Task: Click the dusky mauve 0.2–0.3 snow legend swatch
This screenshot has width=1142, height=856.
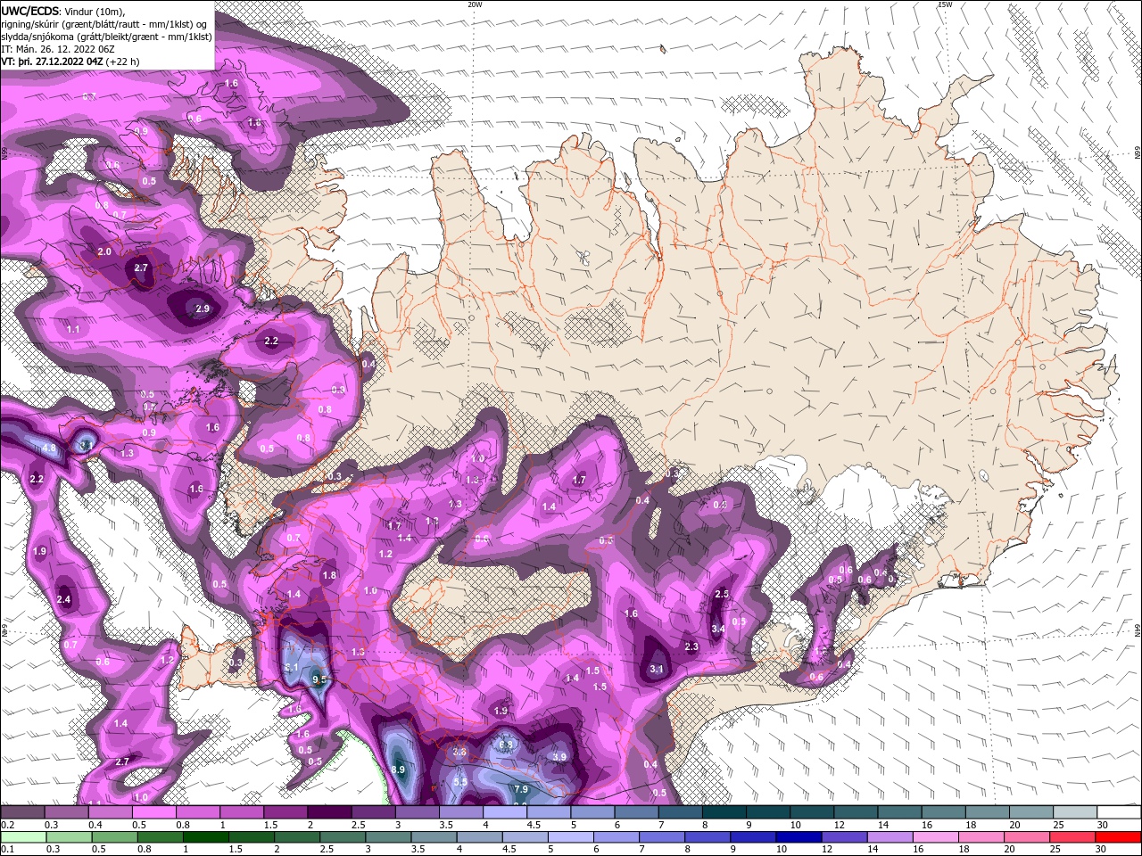Action: 22,812
